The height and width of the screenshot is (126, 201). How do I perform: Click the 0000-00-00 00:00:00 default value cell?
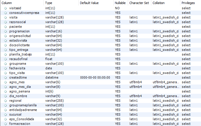click(95, 77)
